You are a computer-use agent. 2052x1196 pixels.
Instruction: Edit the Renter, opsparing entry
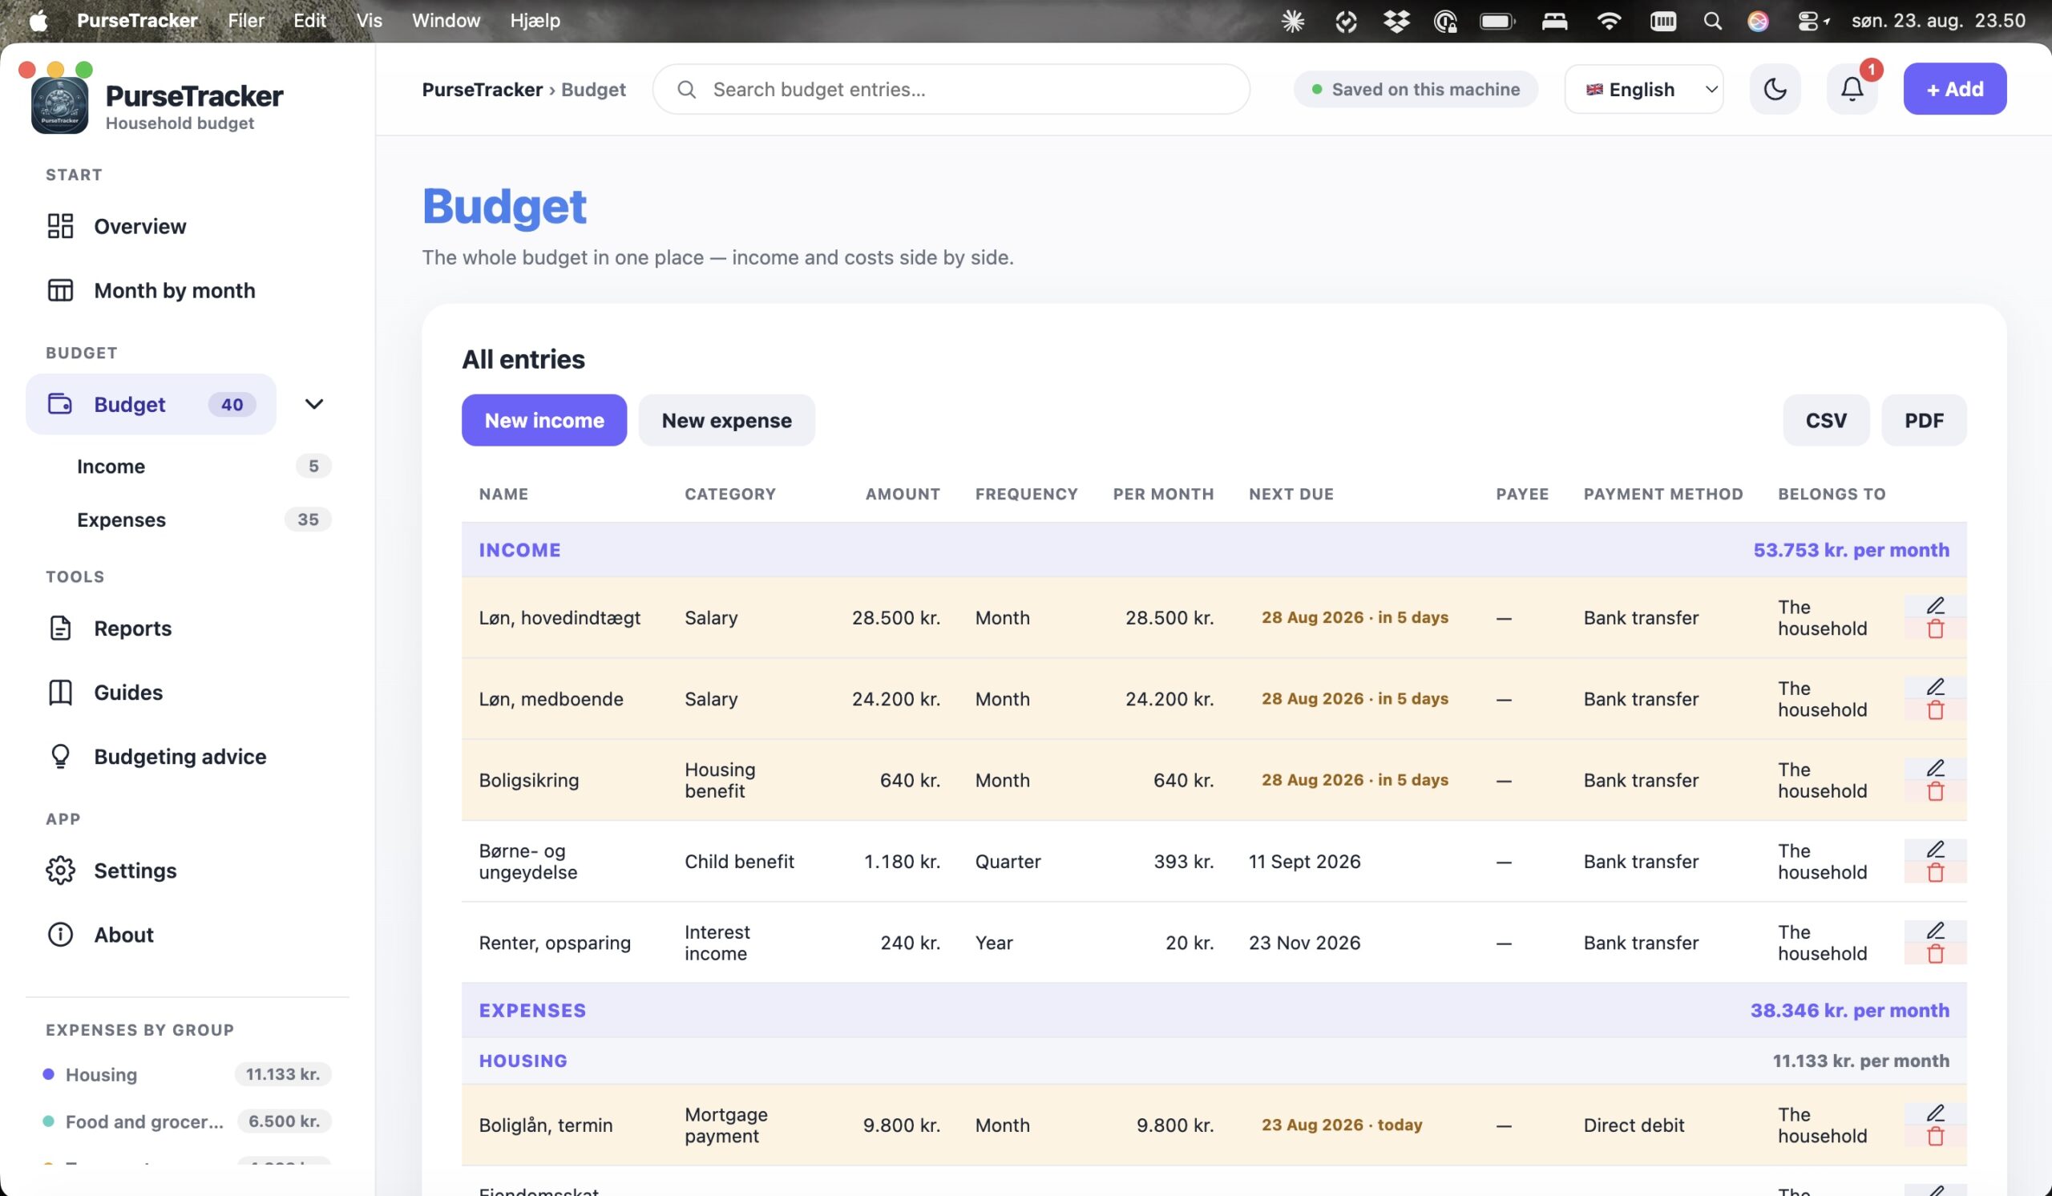[x=1935, y=931]
